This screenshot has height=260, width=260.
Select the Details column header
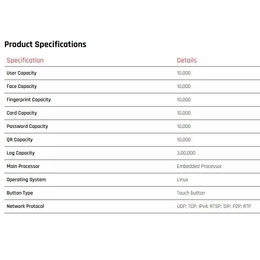point(187,60)
